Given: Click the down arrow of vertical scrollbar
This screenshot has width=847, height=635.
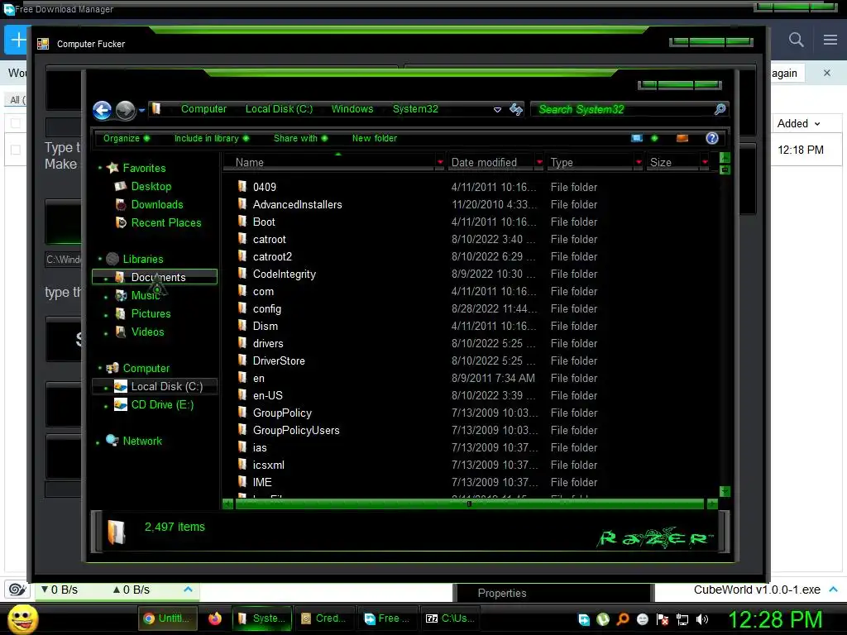Looking at the screenshot, I should [725, 491].
